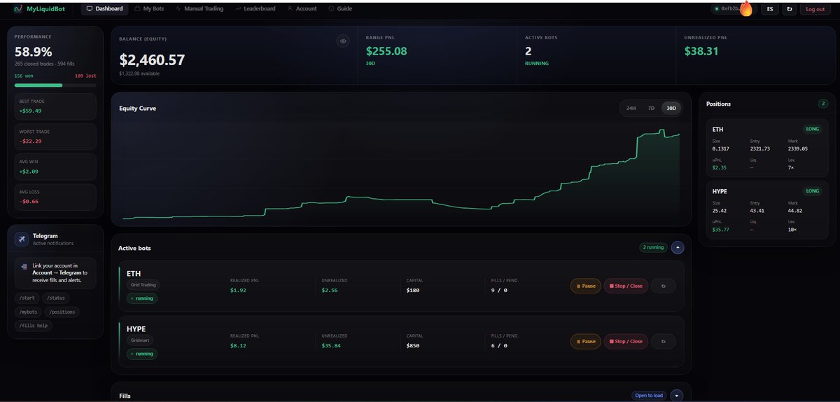
Task: Open the Guide tab
Action: (x=342, y=8)
